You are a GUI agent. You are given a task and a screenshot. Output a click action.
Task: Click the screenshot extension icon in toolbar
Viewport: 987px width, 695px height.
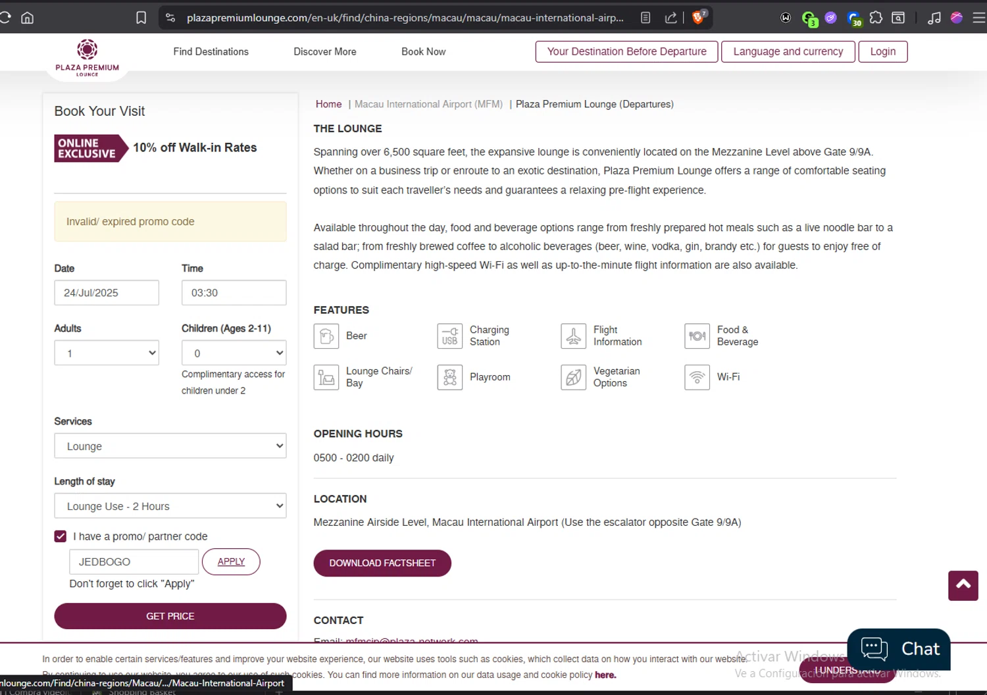pyautogui.click(x=898, y=18)
